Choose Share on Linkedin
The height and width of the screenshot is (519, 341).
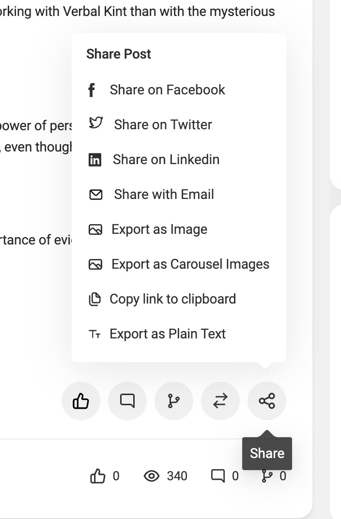tap(166, 159)
